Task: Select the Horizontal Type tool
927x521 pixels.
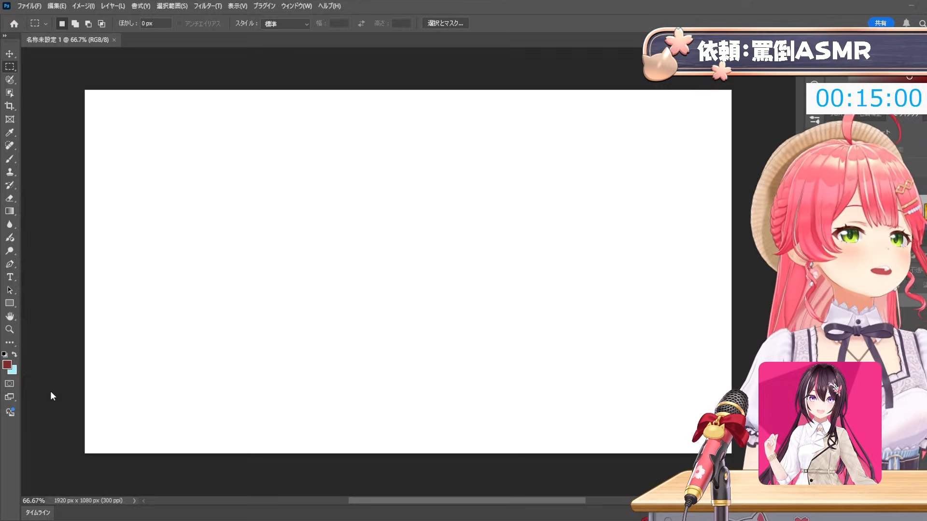Action: coord(10,277)
